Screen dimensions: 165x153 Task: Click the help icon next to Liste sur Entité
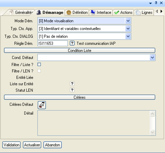coord(72,84)
